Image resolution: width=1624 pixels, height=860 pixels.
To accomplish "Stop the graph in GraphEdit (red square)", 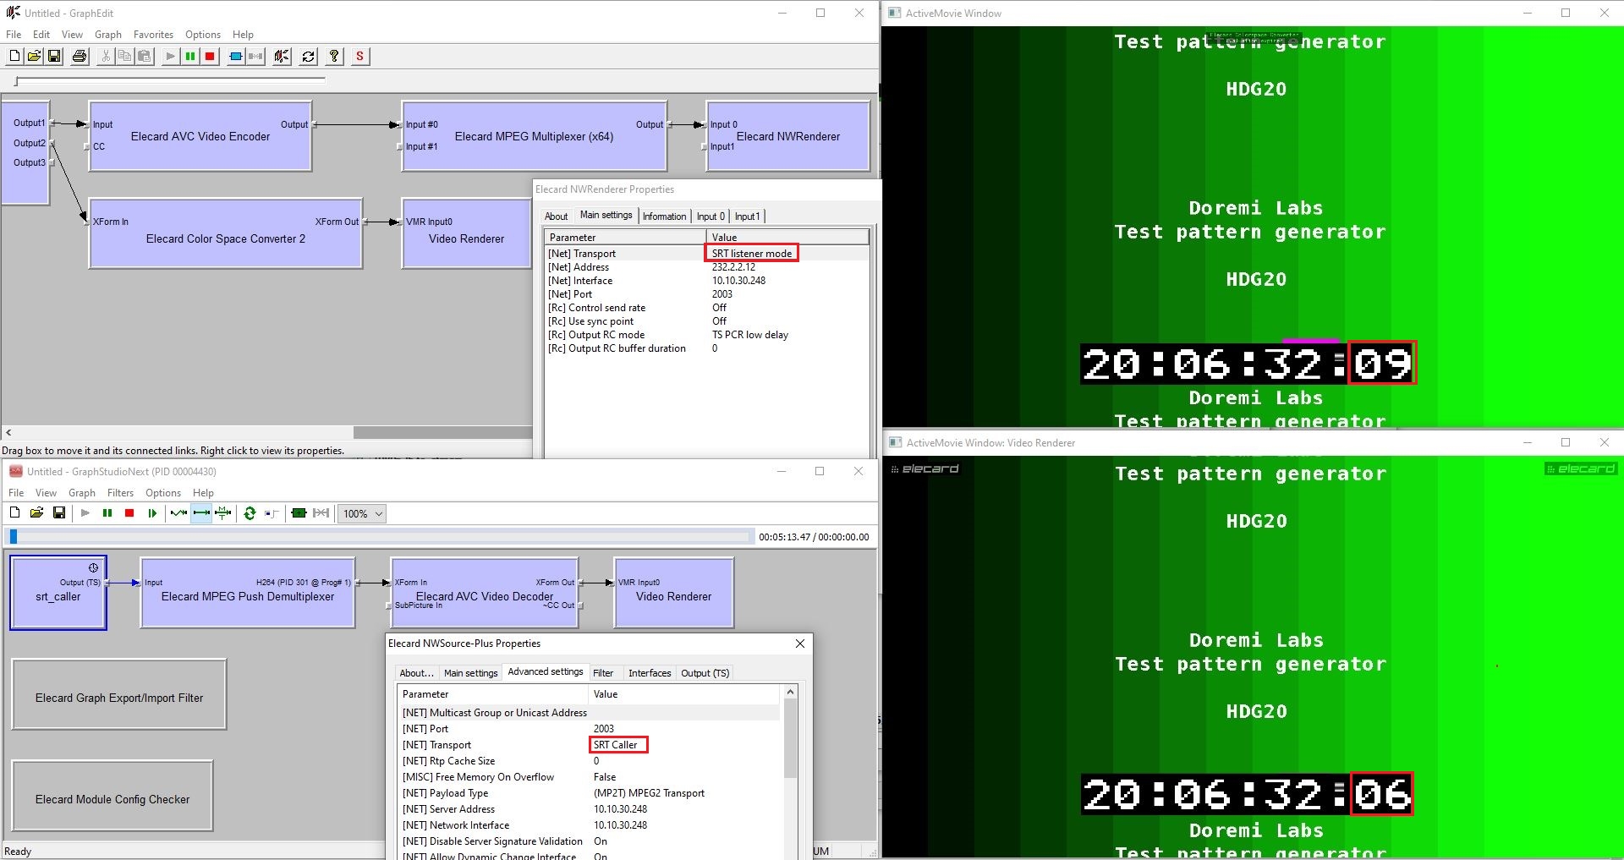I will [x=210, y=56].
